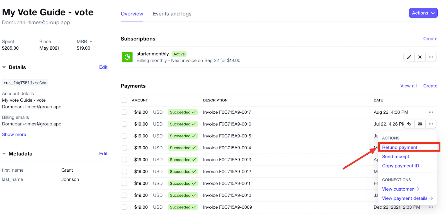Click the Show more link
The height and width of the screenshot is (214, 446).
point(14,134)
